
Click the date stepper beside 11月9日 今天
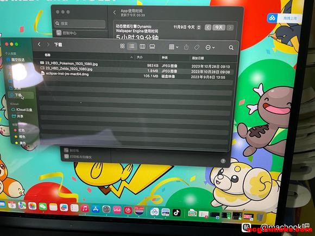[x=199, y=27]
